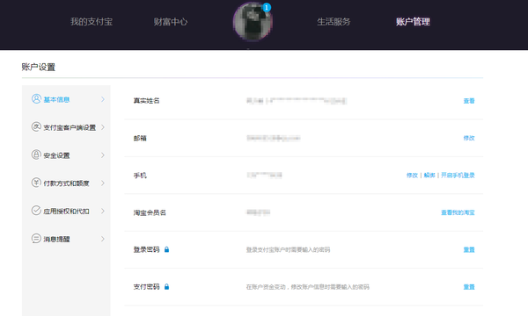Viewport: 528px width, 316px height.
Task: Click the 支付密码 label
Action: point(146,287)
